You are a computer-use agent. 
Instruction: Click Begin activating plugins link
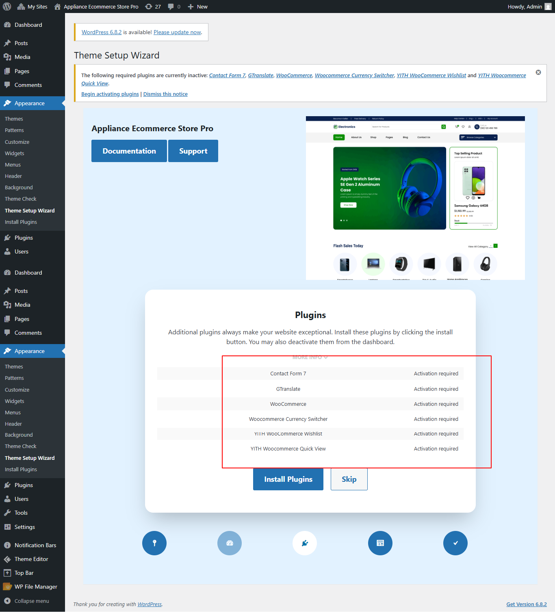110,94
